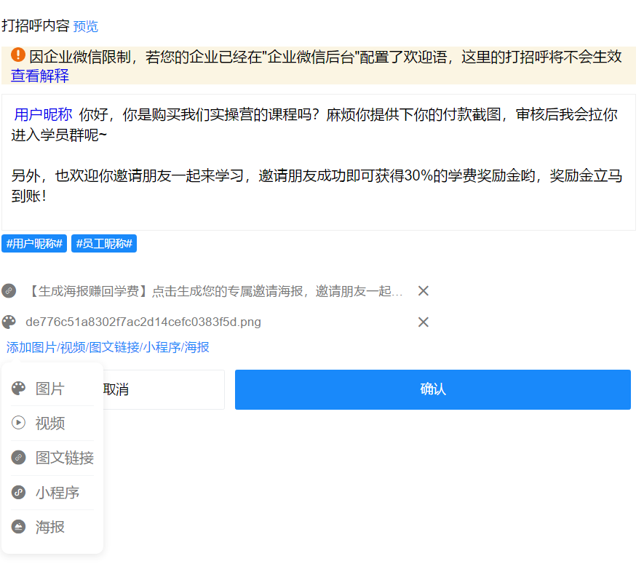
Task: Click the palette icon beside the png file
Action: (9, 322)
